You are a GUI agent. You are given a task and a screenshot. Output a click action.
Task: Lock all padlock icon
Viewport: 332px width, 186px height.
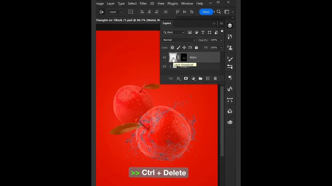tap(196, 48)
